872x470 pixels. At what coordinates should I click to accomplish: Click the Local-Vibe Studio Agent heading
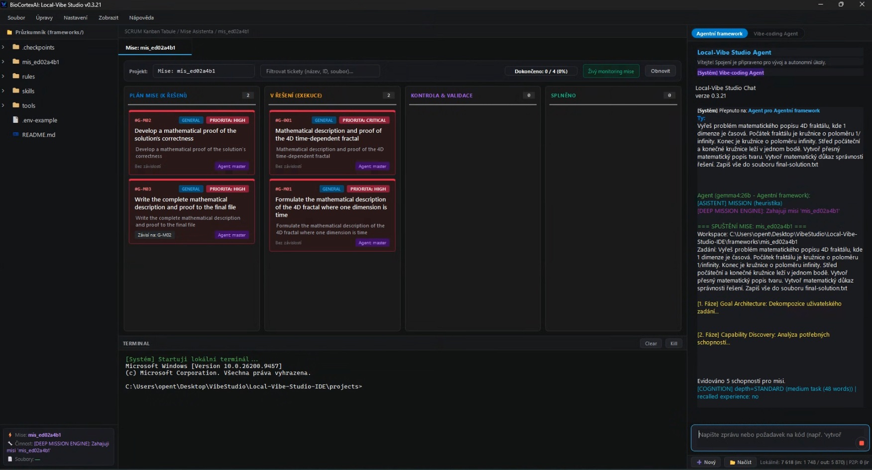pos(734,52)
